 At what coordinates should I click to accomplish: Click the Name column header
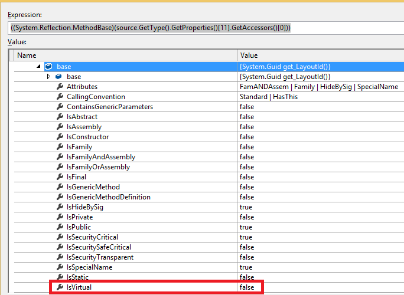coord(125,55)
